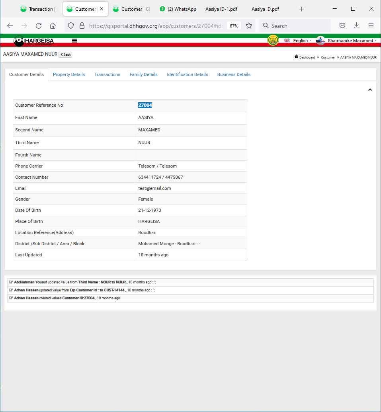Open the Property Details tab
Viewport: 381px width, 412px height.
coord(69,74)
